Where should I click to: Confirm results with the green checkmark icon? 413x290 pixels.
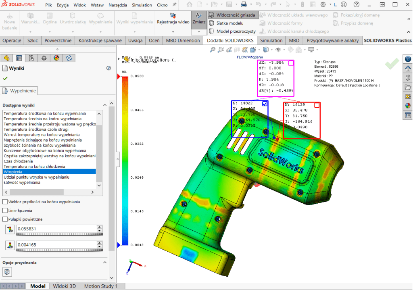click(5, 78)
